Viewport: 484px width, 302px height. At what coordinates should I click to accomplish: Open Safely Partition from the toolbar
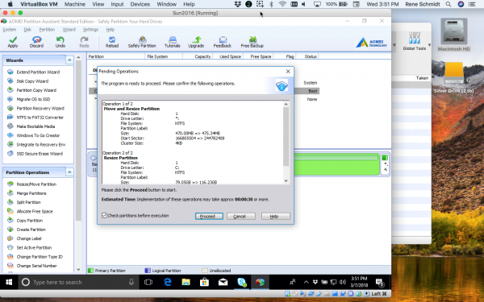point(142,42)
